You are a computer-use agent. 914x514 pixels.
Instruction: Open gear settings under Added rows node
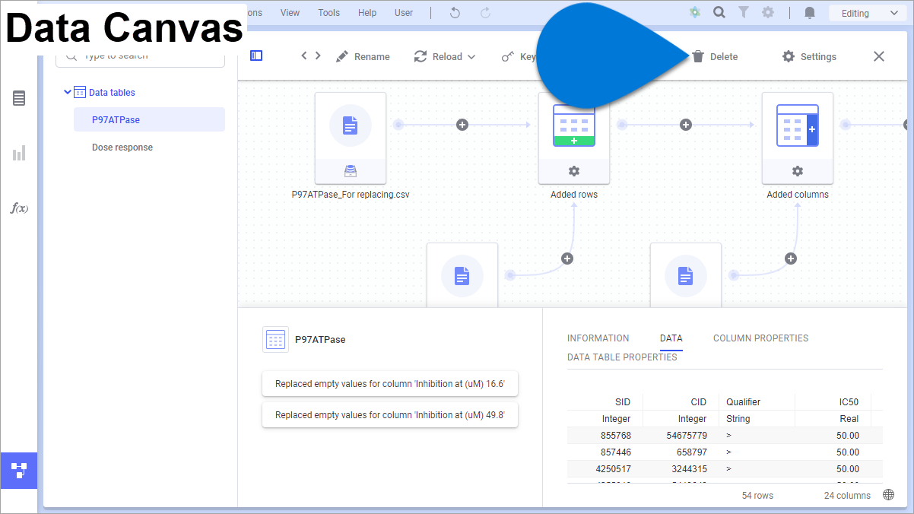tap(574, 171)
